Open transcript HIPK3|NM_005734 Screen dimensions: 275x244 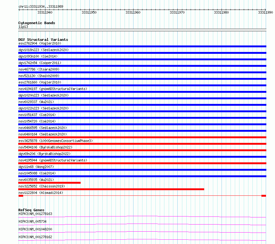tap(32, 221)
